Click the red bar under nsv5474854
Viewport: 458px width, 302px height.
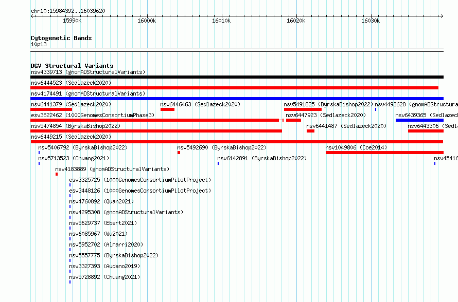[x=156, y=131]
